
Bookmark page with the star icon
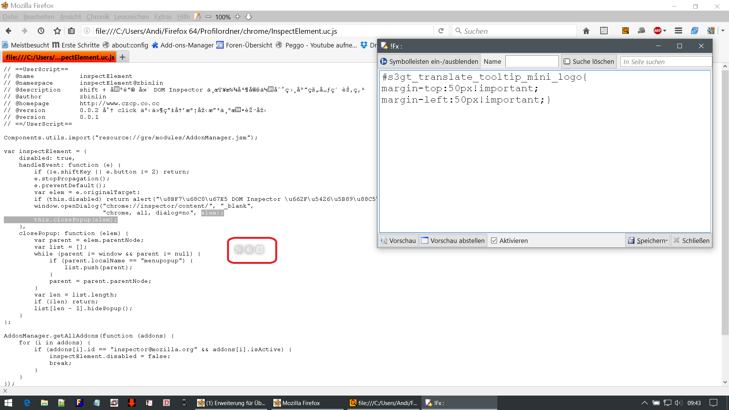[x=57, y=31]
